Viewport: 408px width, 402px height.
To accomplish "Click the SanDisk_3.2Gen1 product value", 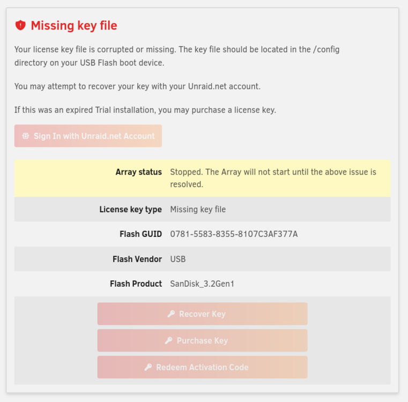I will [x=202, y=284].
